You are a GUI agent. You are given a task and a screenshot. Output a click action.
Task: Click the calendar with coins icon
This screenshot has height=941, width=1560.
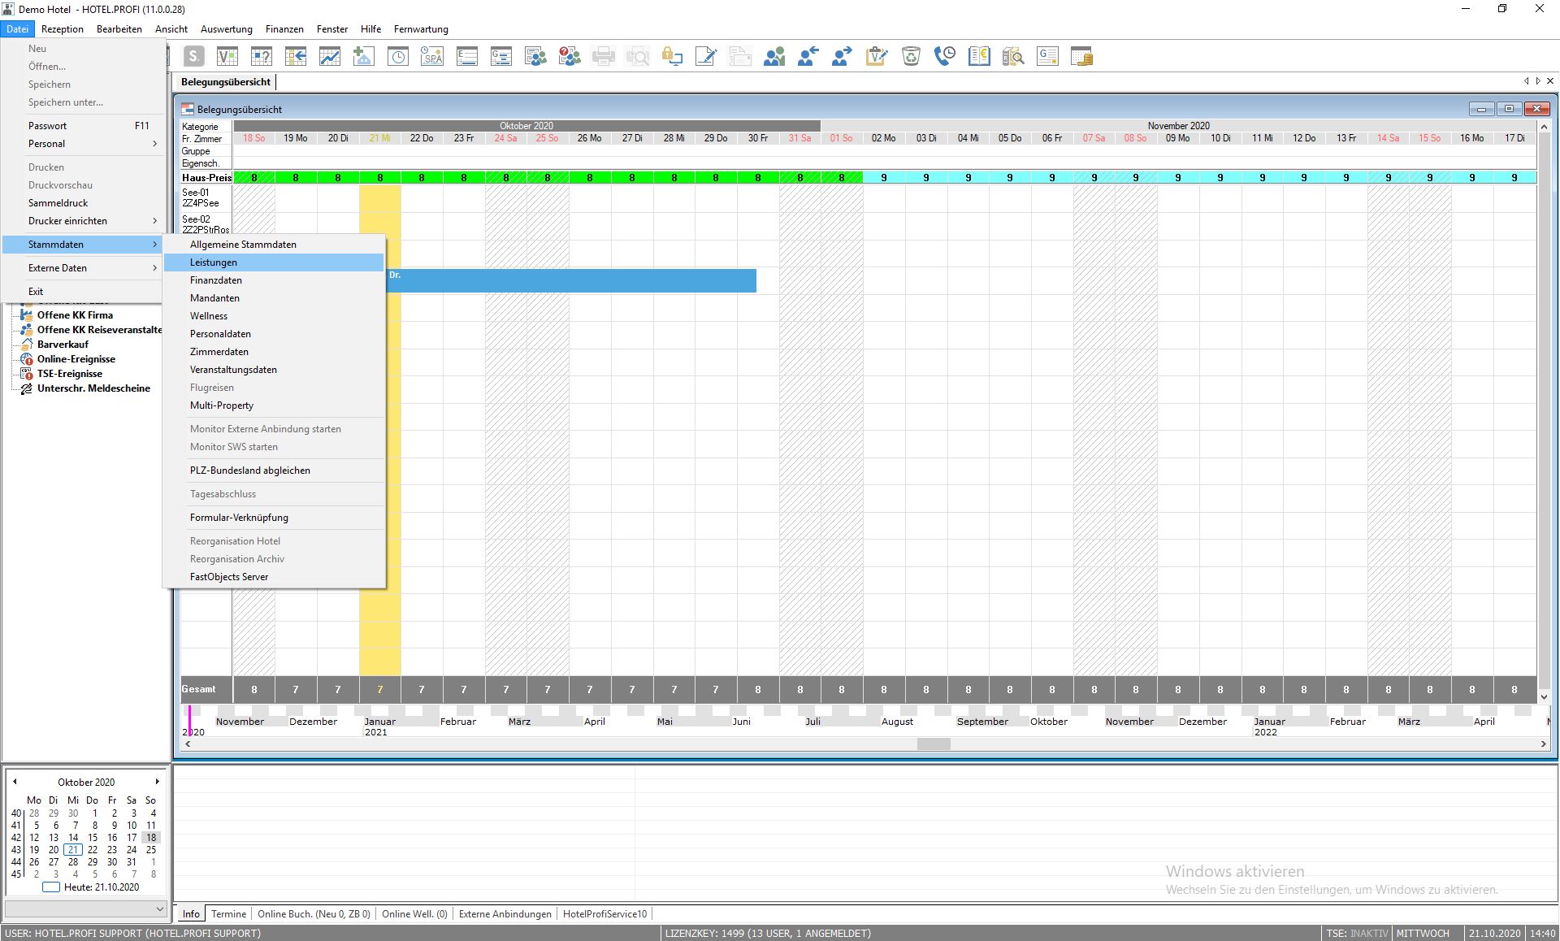click(x=1081, y=56)
